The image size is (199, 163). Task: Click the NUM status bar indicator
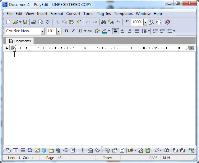pyautogui.click(x=166, y=158)
